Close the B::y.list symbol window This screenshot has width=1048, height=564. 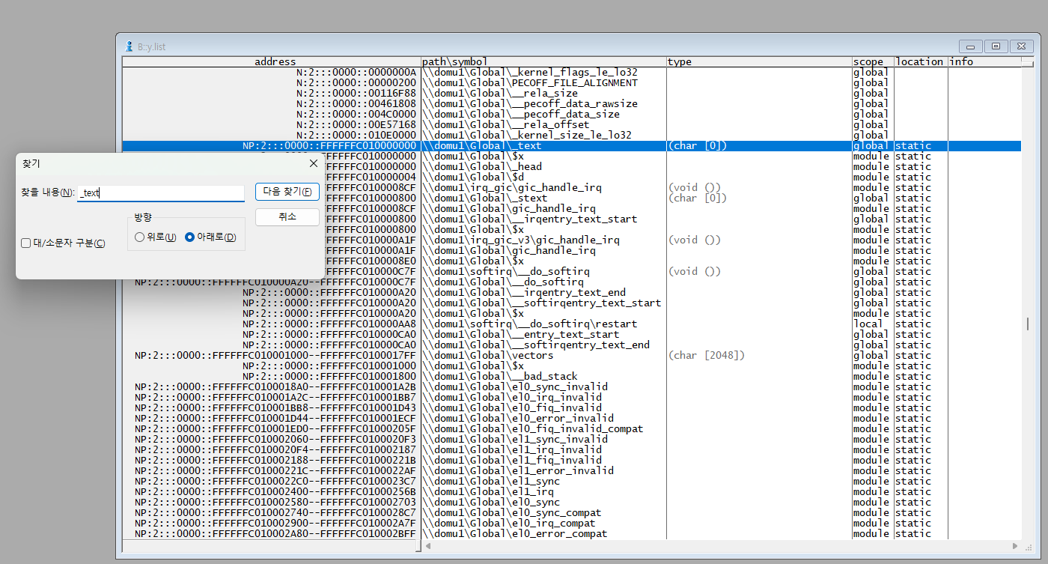pos(1021,46)
